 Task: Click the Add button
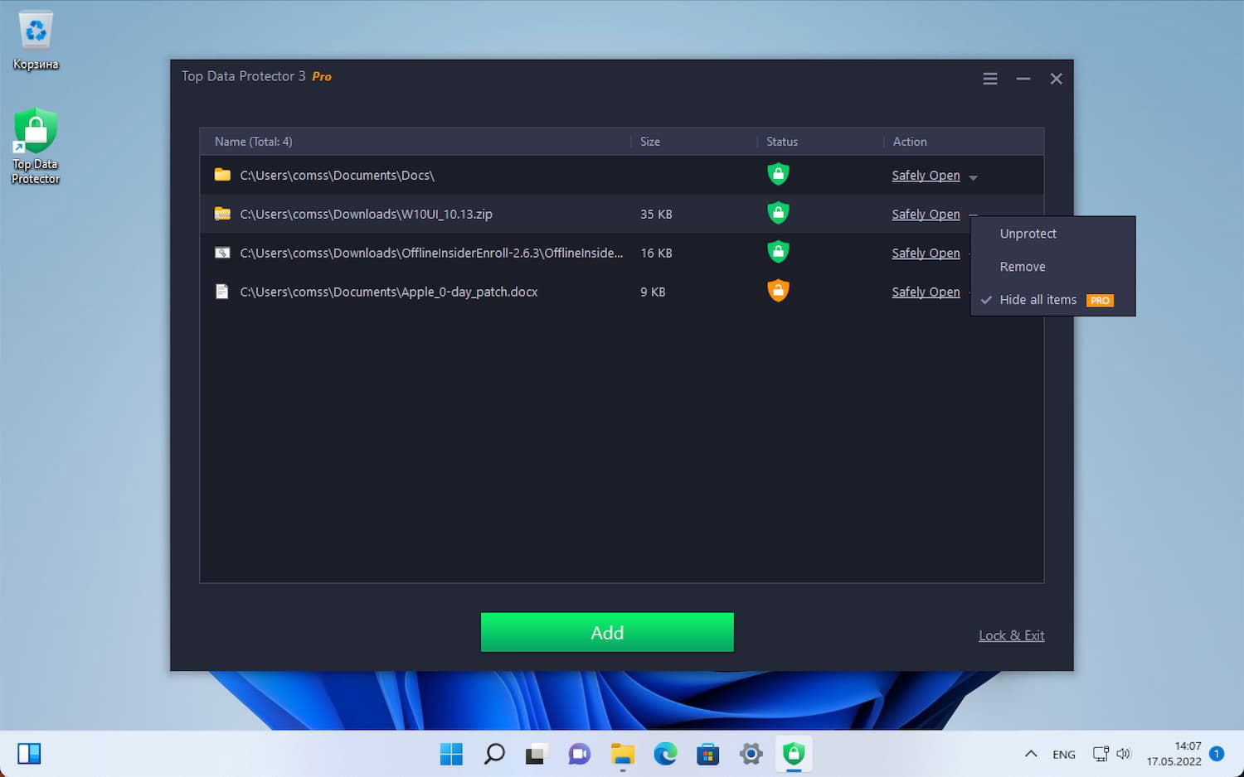[x=607, y=632]
